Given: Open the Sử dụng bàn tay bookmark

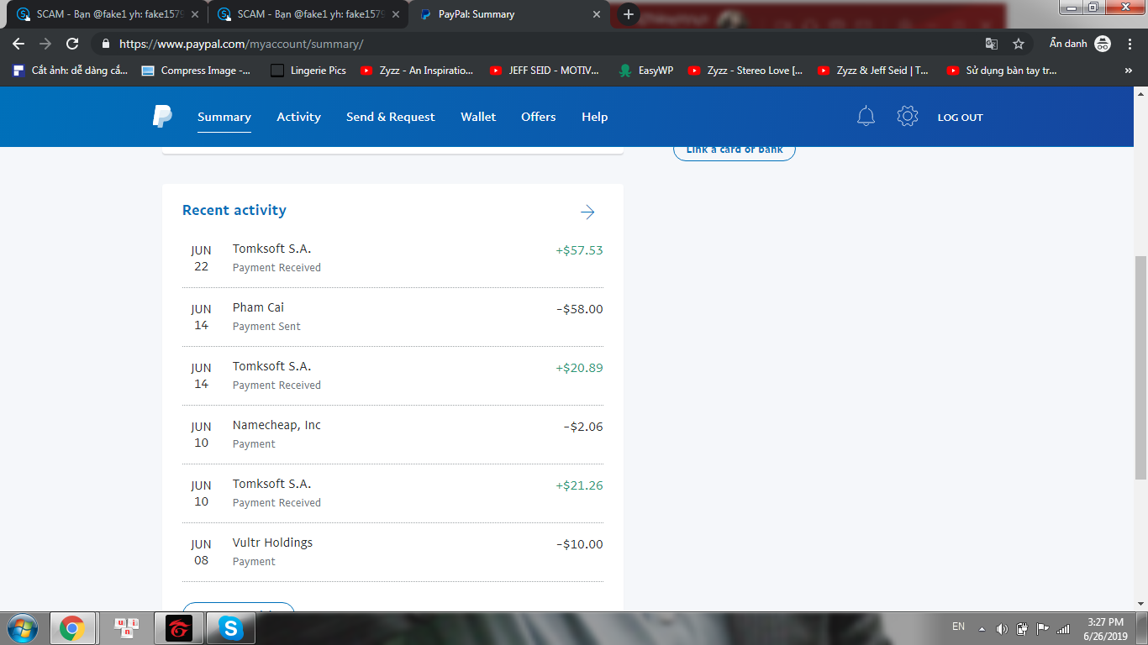Looking at the screenshot, I should pos(1003,71).
